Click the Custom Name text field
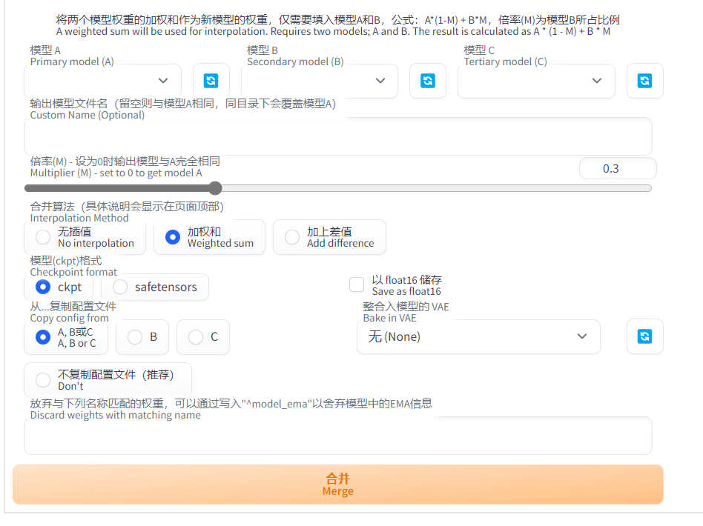 [x=337, y=137]
